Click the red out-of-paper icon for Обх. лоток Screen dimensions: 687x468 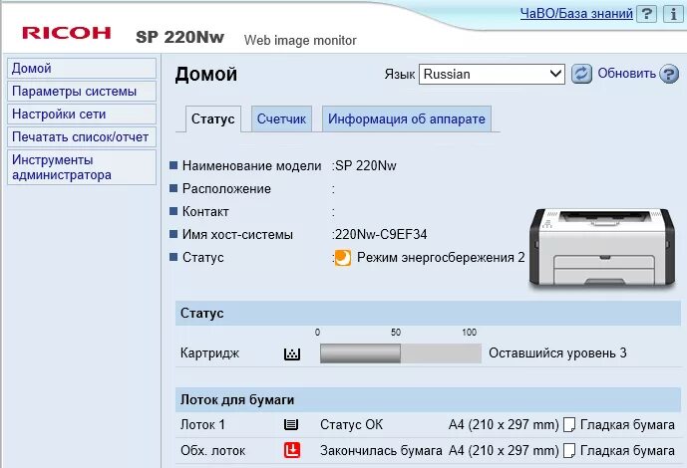click(292, 450)
